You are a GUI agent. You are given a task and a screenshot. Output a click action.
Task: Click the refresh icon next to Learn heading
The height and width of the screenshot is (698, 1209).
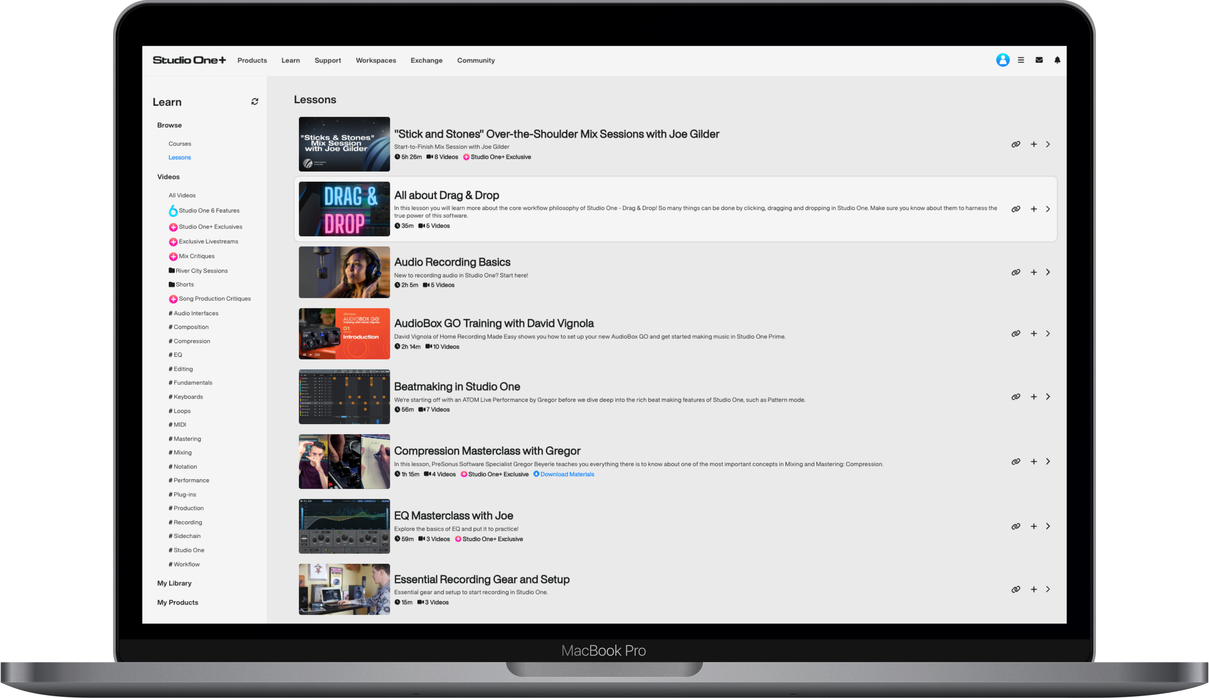(255, 101)
